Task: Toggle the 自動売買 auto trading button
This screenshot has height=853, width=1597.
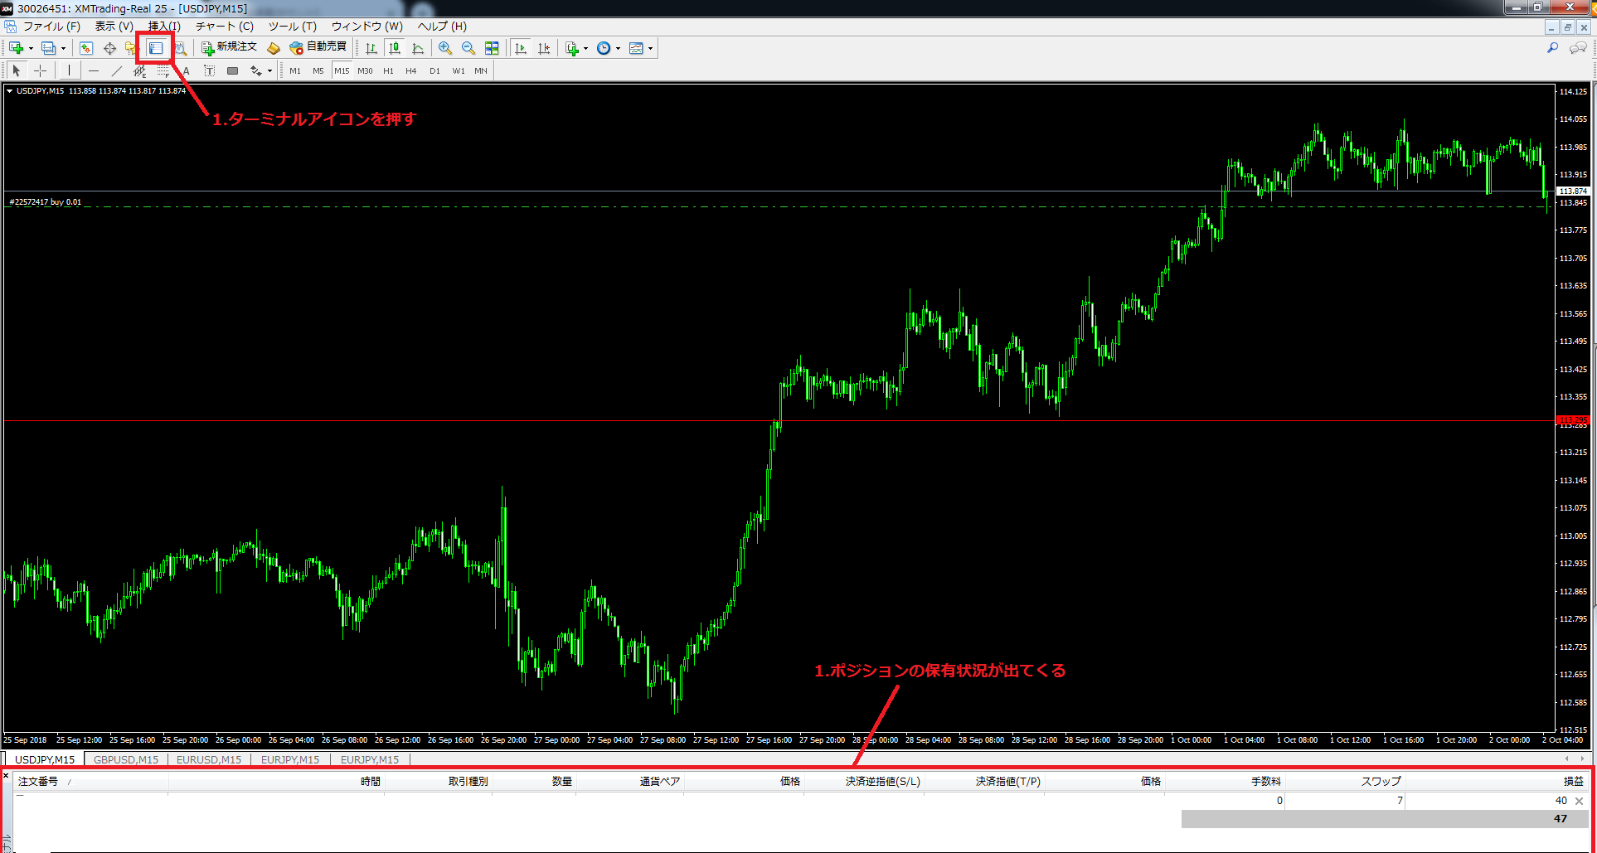Action: point(318,47)
